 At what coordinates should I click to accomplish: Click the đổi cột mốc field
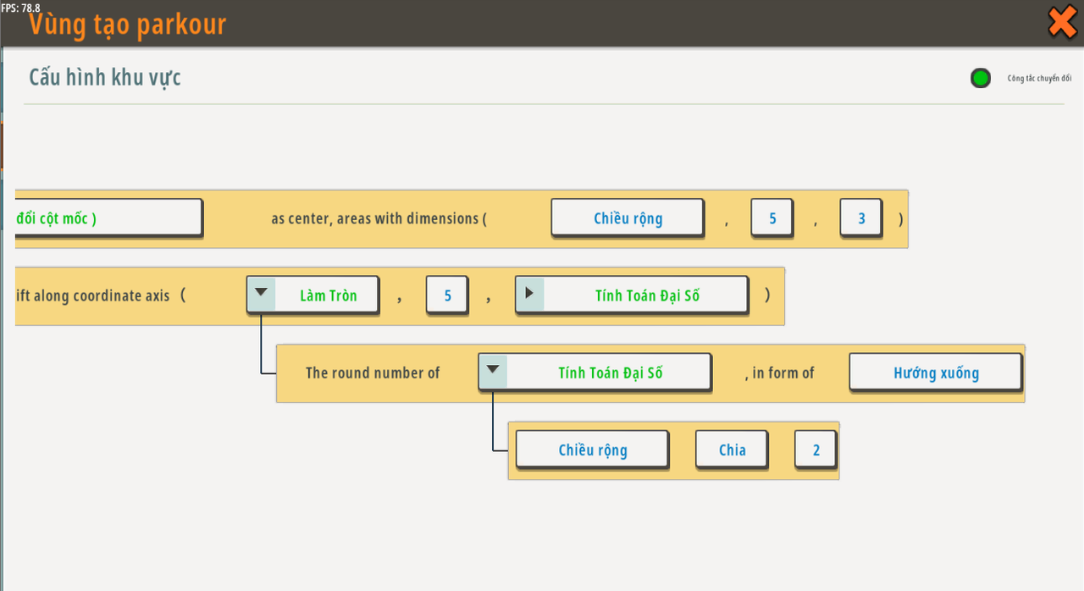point(108,218)
